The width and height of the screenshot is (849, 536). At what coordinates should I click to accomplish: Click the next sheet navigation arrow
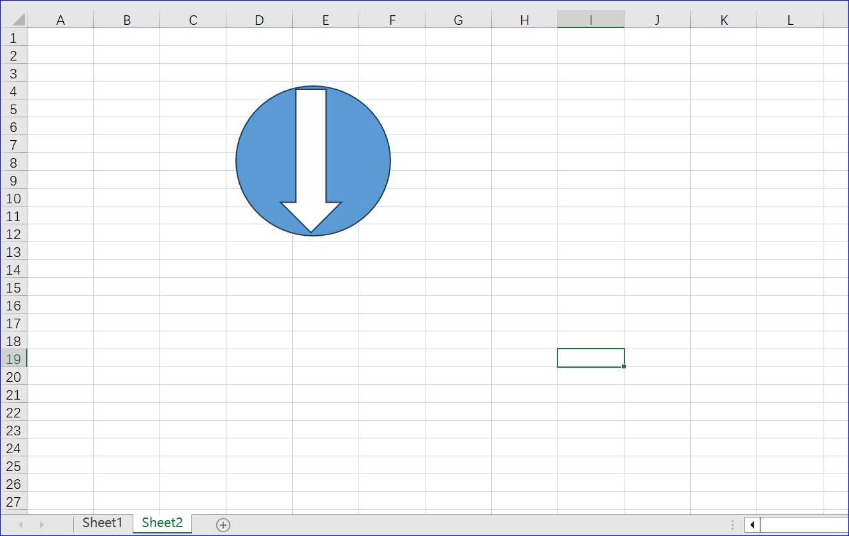pyautogui.click(x=42, y=525)
